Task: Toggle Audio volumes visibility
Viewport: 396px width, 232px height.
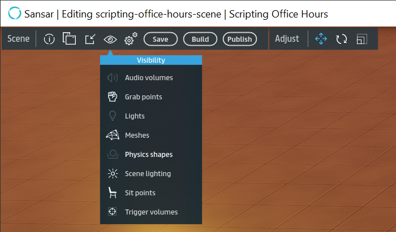Action: click(149, 78)
